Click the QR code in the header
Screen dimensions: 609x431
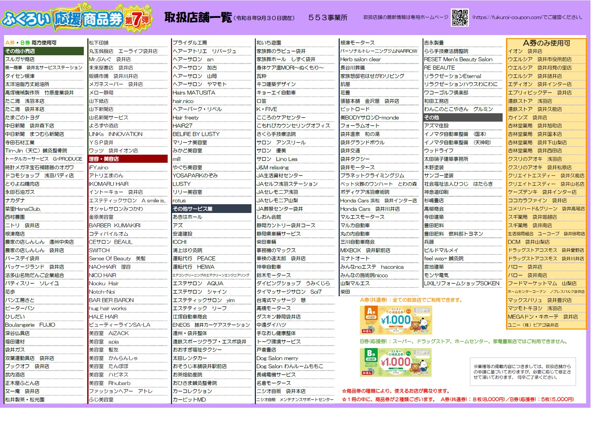[460, 18]
